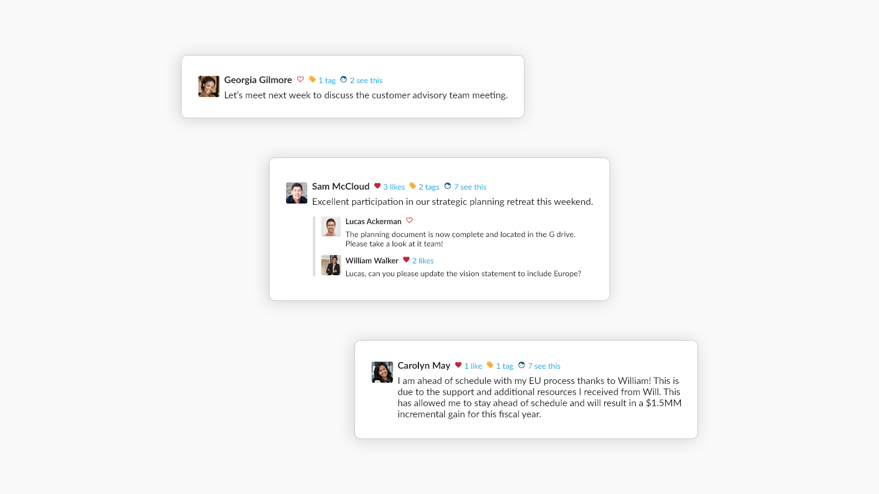Click the eye icon on Carolyn May's post
The image size is (879, 494).
[522, 365]
